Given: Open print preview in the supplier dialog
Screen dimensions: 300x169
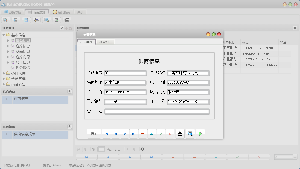Looking at the screenshot, I should (x=190, y=134).
